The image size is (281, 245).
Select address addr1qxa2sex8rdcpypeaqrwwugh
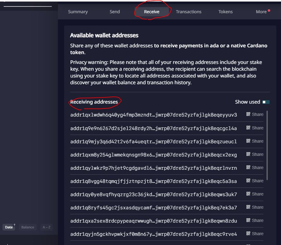click(153, 221)
